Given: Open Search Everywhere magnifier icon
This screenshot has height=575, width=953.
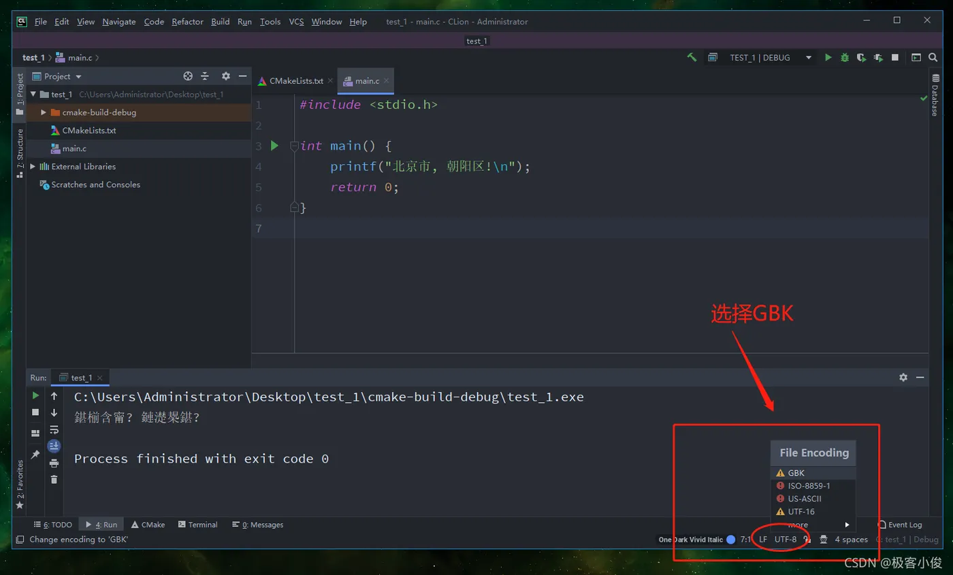Looking at the screenshot, I should (933, 58).
